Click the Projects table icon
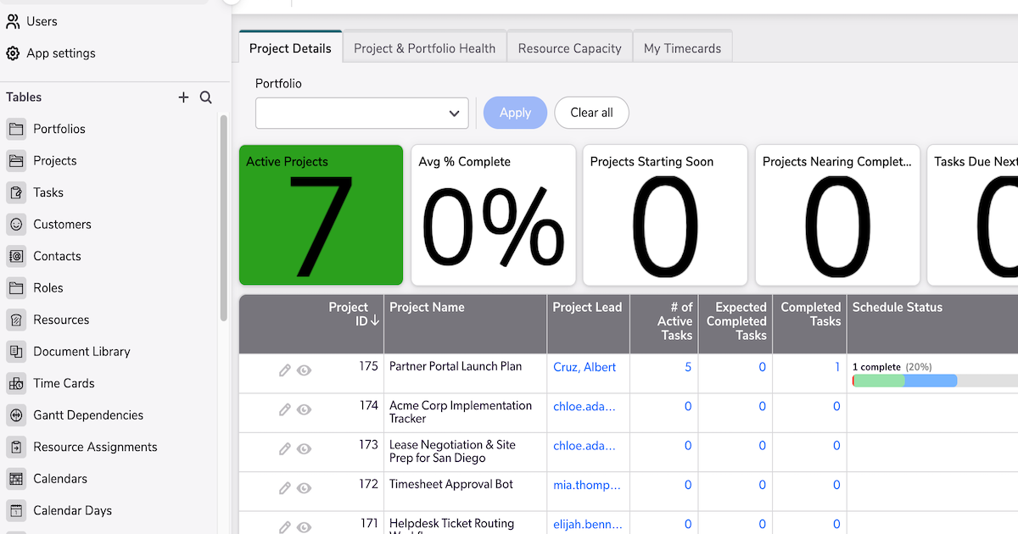The height and width of the screenshot is (534, 1018). pos(16,161)
